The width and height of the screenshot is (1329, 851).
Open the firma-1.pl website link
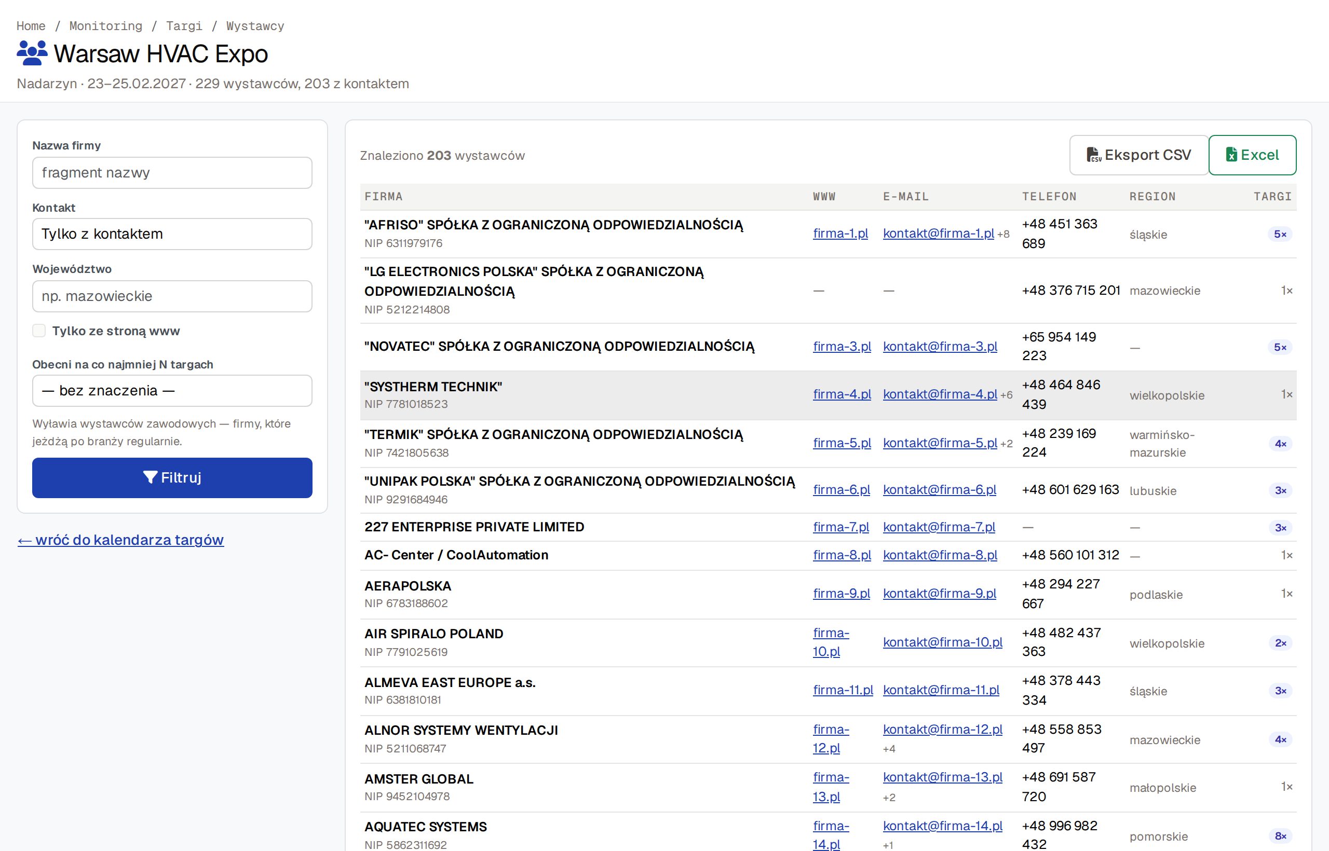(840, 233)
